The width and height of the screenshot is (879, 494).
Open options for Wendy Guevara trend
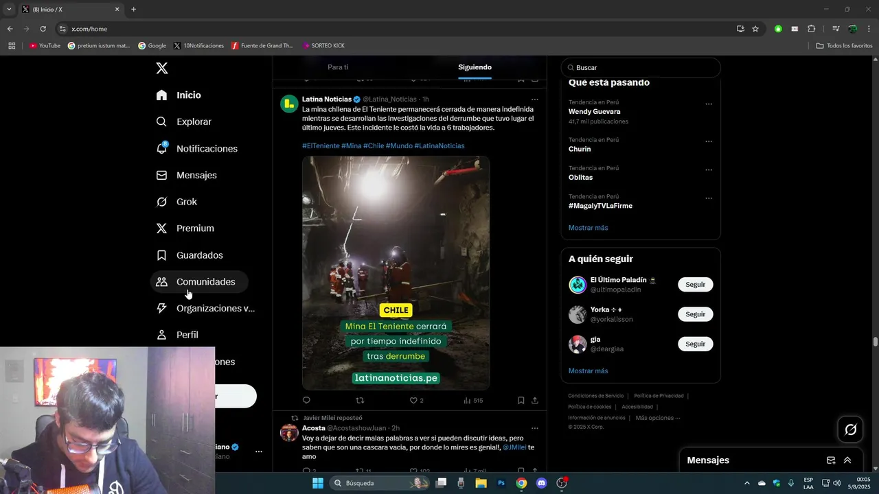coord(709,104)
